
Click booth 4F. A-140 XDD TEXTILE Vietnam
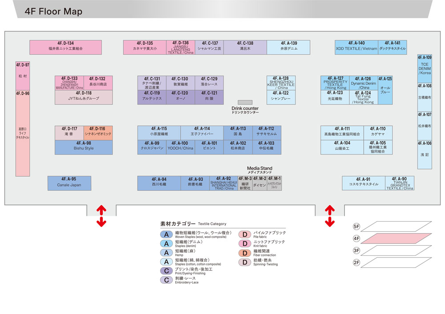356,47
